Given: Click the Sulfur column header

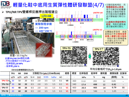Looking at the screenshot, I should pos(54,77).
